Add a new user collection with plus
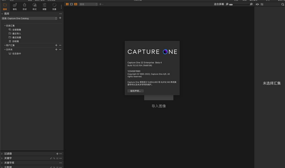285x168 pixels. pos(56,45)
